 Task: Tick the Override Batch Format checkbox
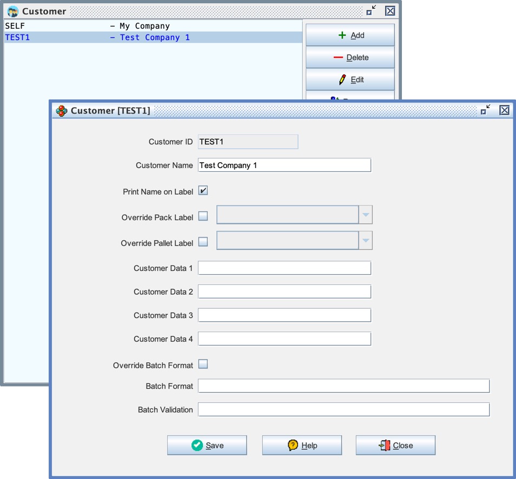click(x=203, y=364)
